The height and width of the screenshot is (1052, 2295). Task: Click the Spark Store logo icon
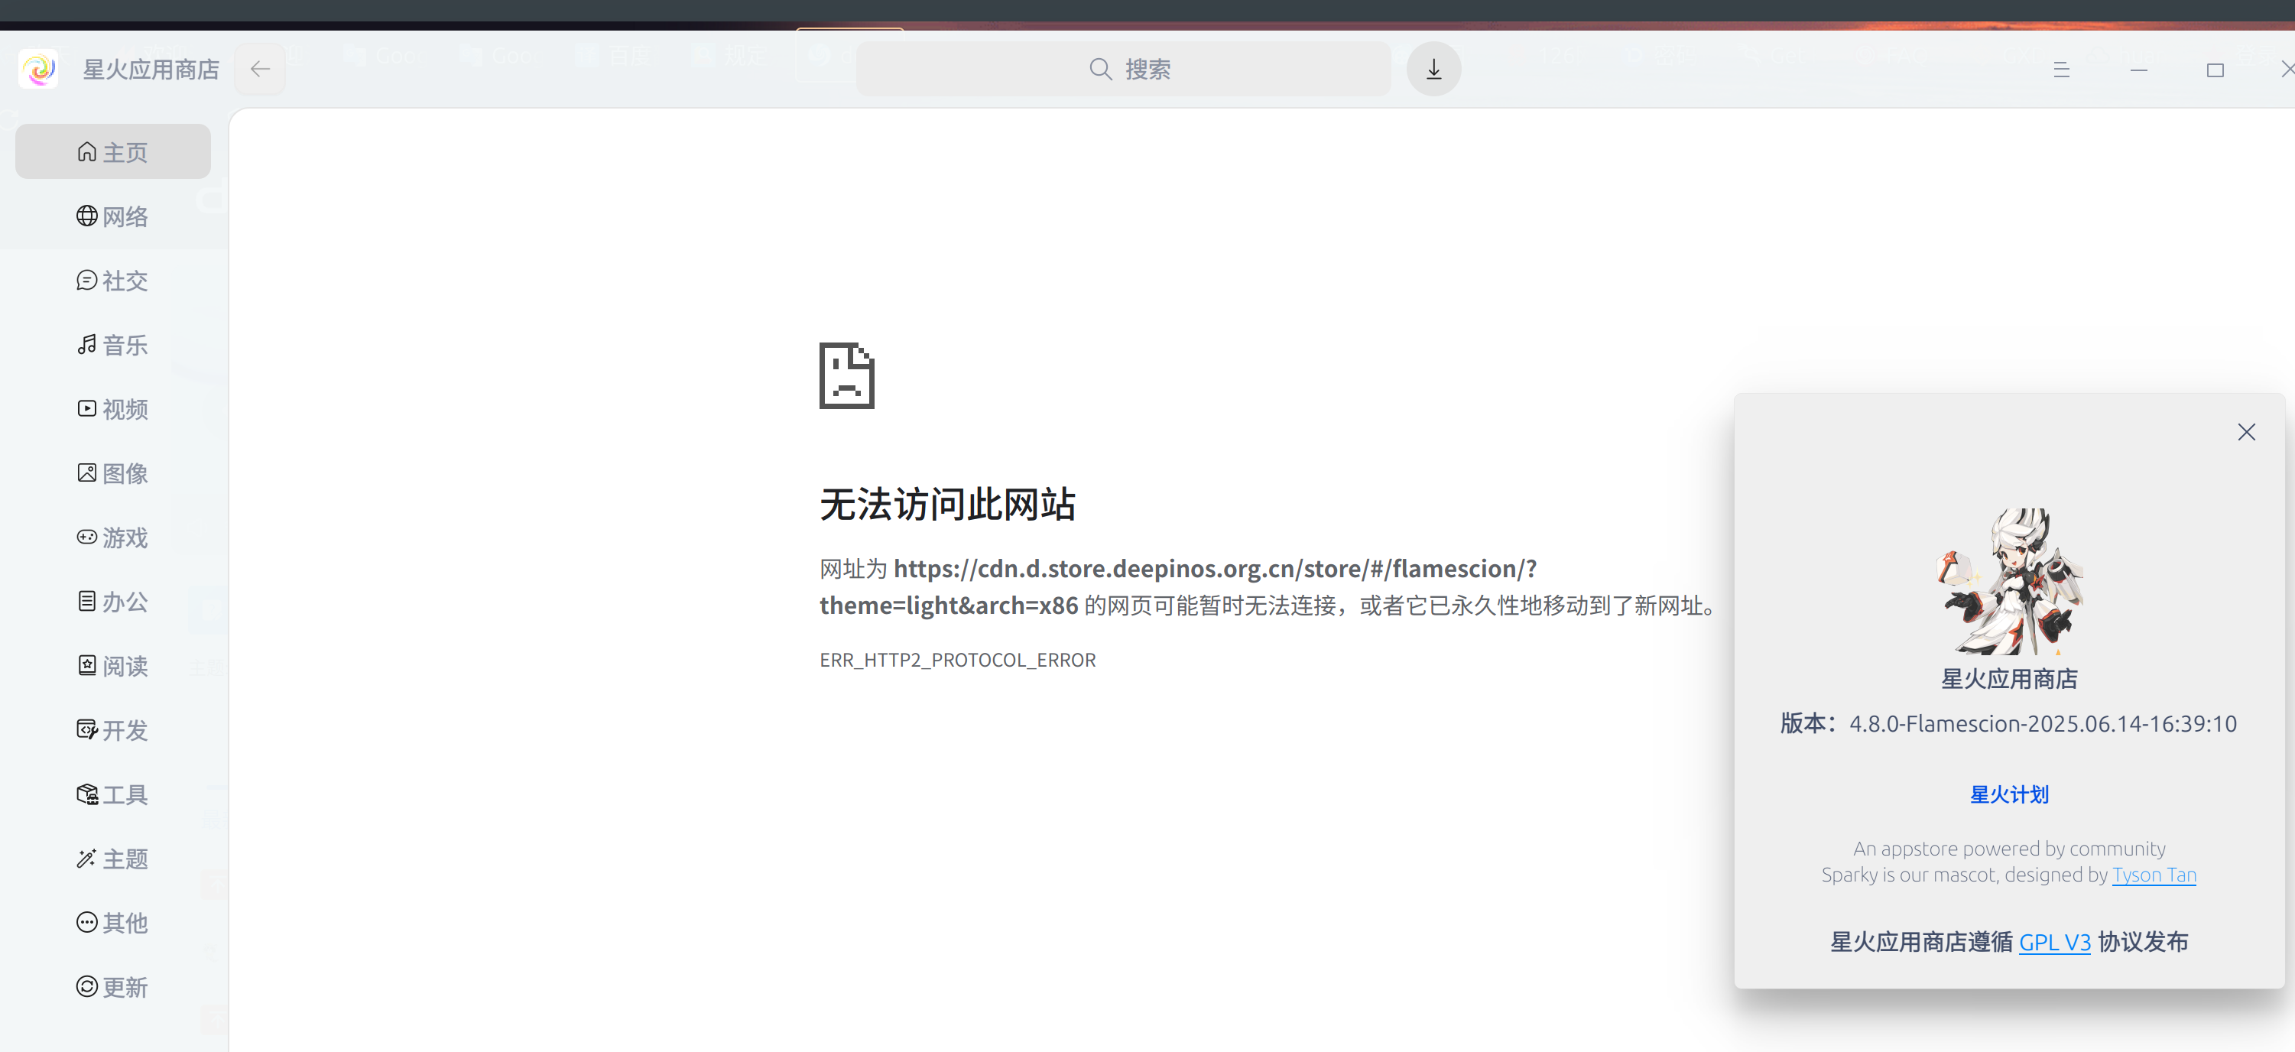(x=38, y=69)
